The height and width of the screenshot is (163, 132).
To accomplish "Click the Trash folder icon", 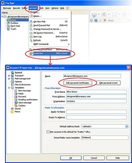I will coord(8,29).
